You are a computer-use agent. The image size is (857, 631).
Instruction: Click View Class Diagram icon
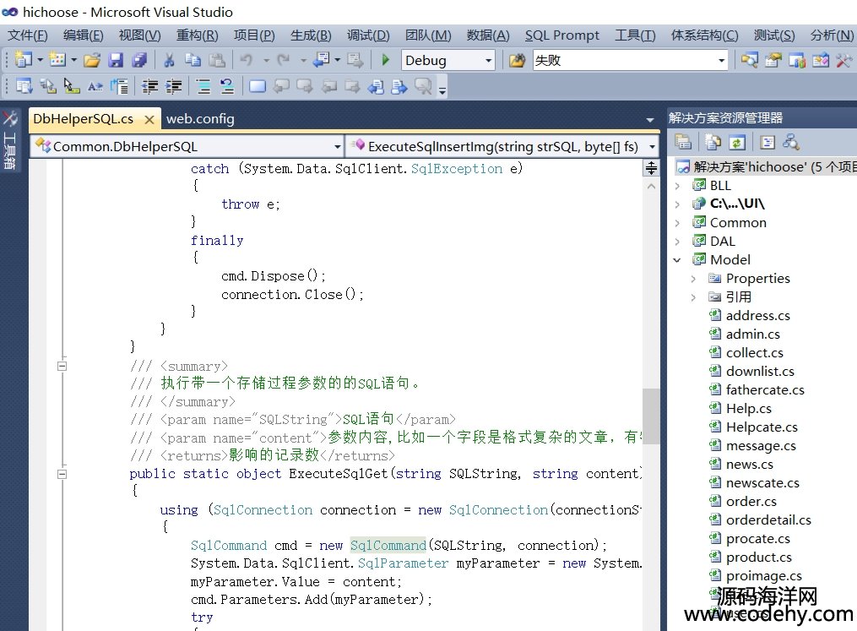(x=791, y=143)
